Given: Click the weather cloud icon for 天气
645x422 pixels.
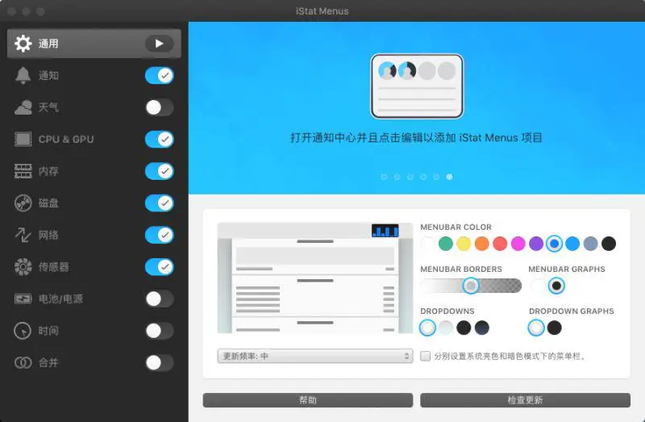Looking at the screenshot, I should [x=23, y=107].
